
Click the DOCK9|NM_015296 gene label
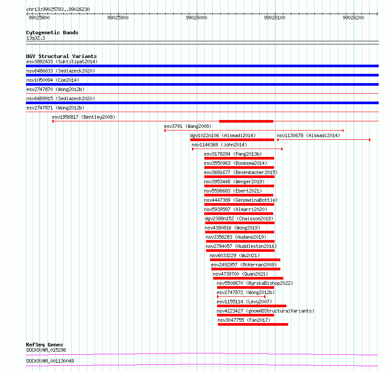(46, 350)
